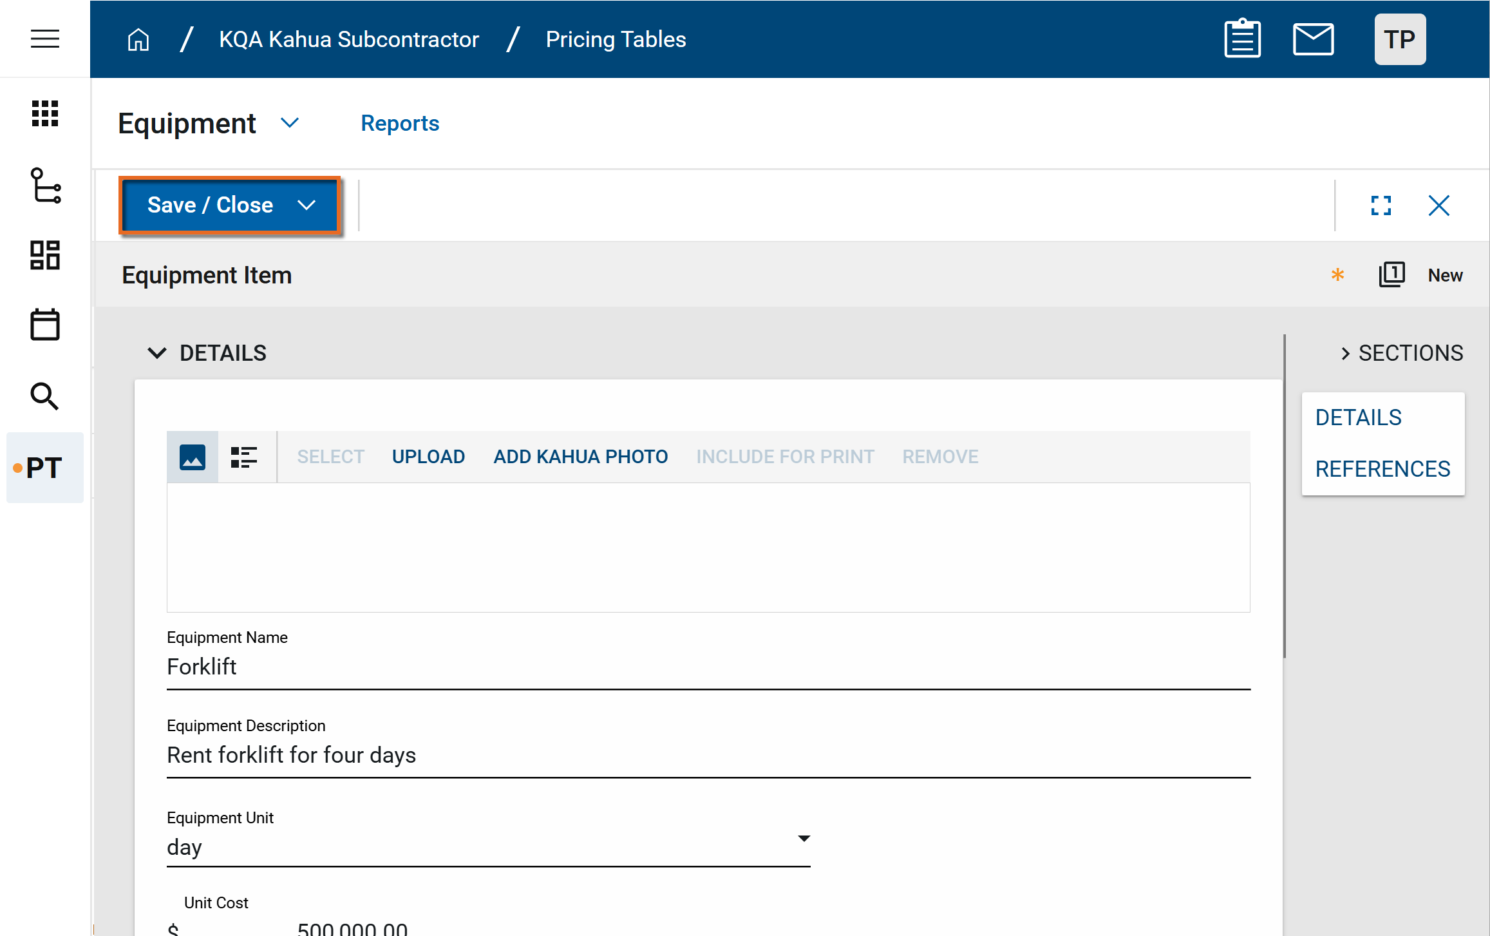Open the calendar icon in sidebar
This screenshot has width=1490, height=936.
click(x=44, y=325)
